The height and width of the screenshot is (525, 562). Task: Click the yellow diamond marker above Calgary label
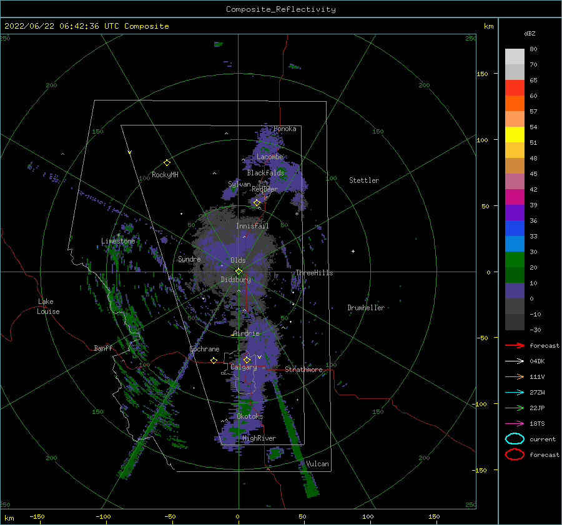(x=247, y=360)
